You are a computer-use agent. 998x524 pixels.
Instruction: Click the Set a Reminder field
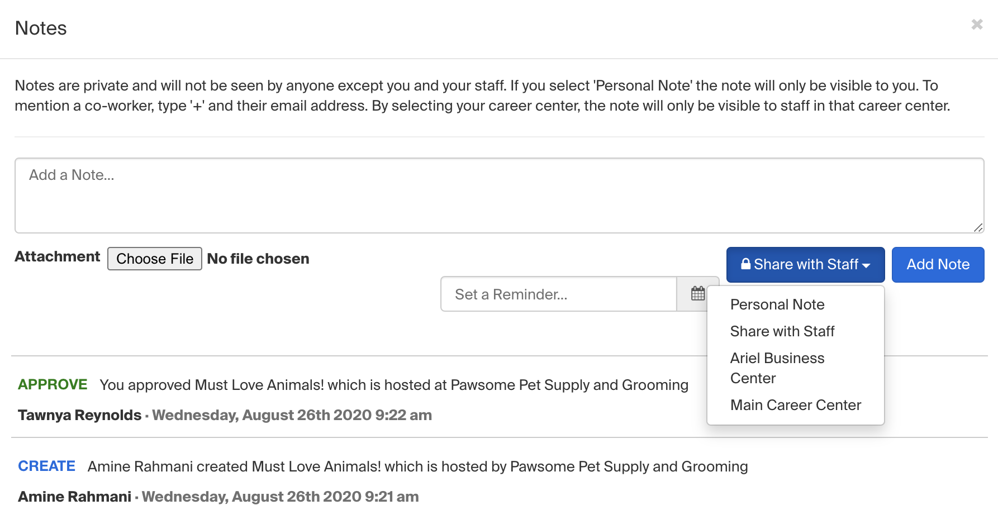tap(558, 294)
